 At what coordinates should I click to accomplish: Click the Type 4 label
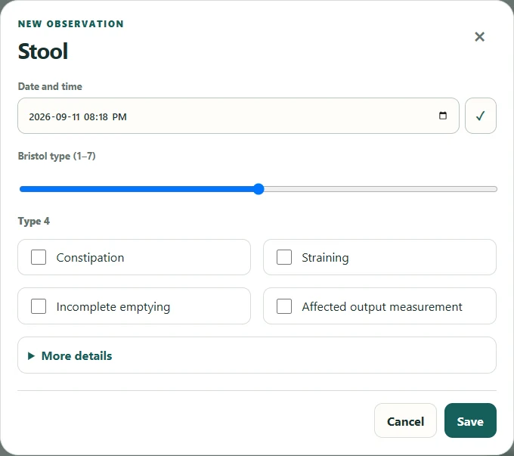click(x=34, y=222)
